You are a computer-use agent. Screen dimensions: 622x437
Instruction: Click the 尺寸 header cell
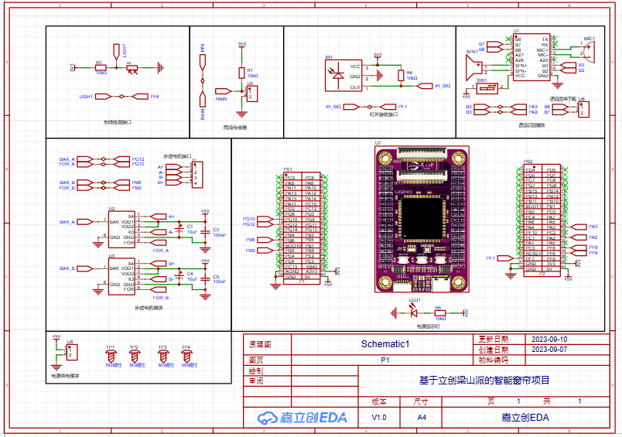point(421,401)
